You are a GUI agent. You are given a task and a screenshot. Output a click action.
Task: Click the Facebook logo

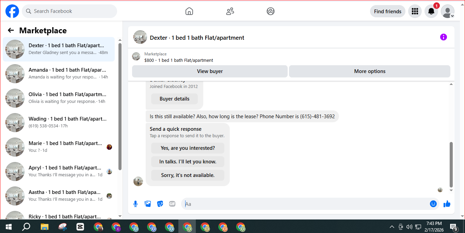click(x=12, y=11)
